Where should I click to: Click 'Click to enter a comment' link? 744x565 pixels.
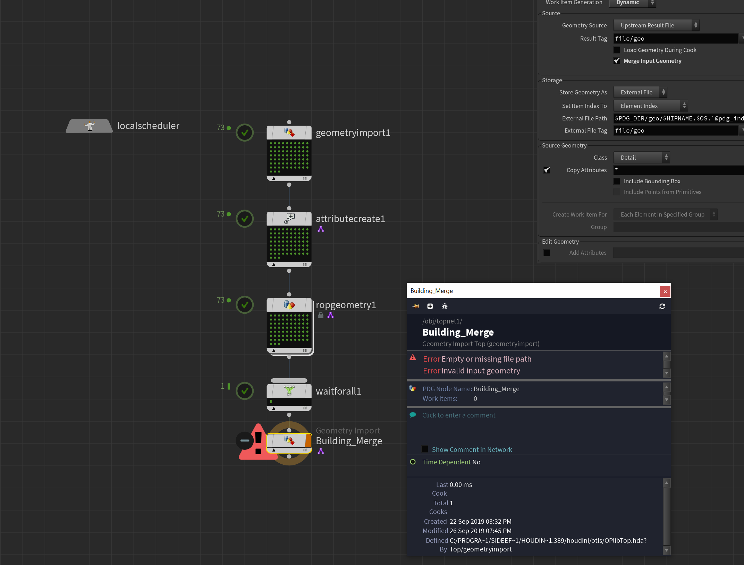(458, 415)
